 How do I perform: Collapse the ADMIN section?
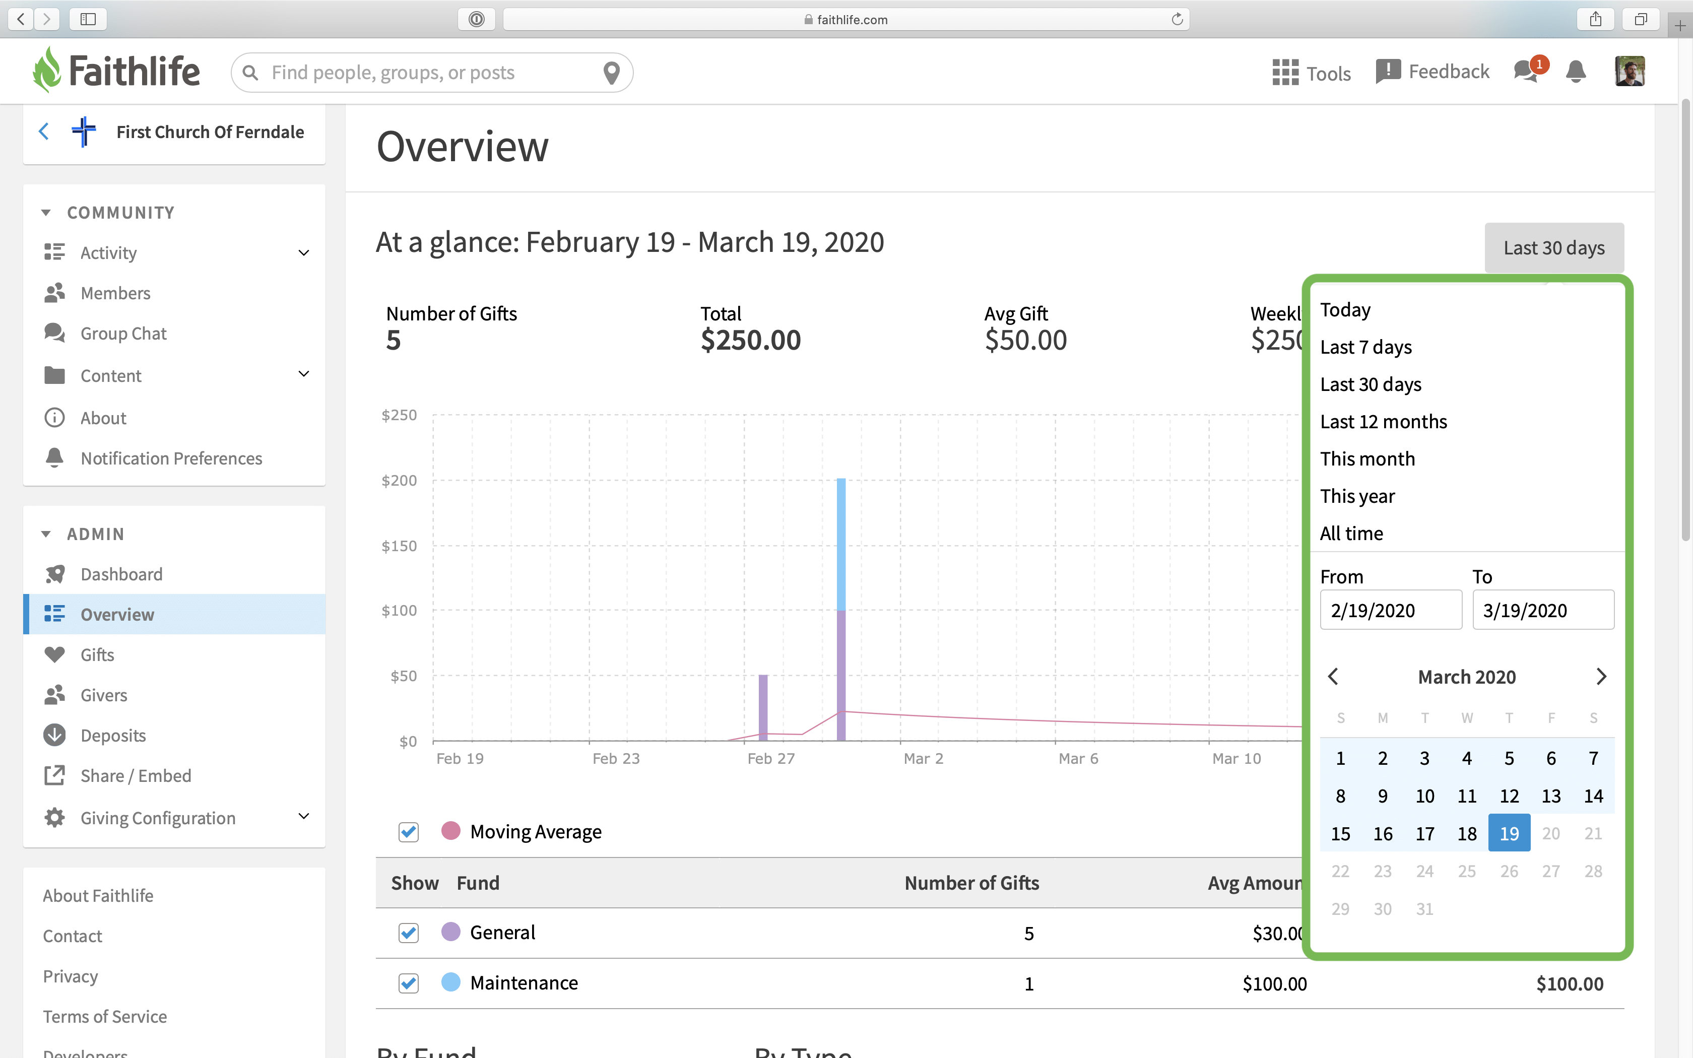(46, 534)
